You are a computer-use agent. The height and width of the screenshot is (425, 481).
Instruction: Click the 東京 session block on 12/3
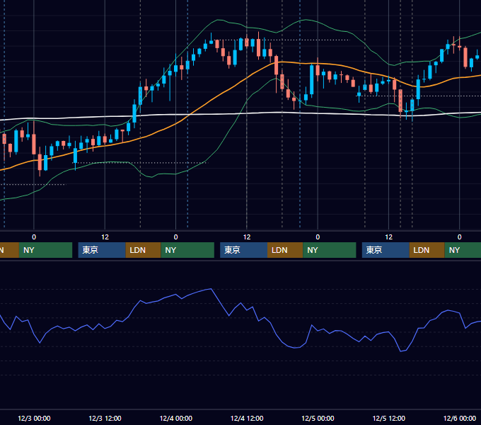coord(102,250)
